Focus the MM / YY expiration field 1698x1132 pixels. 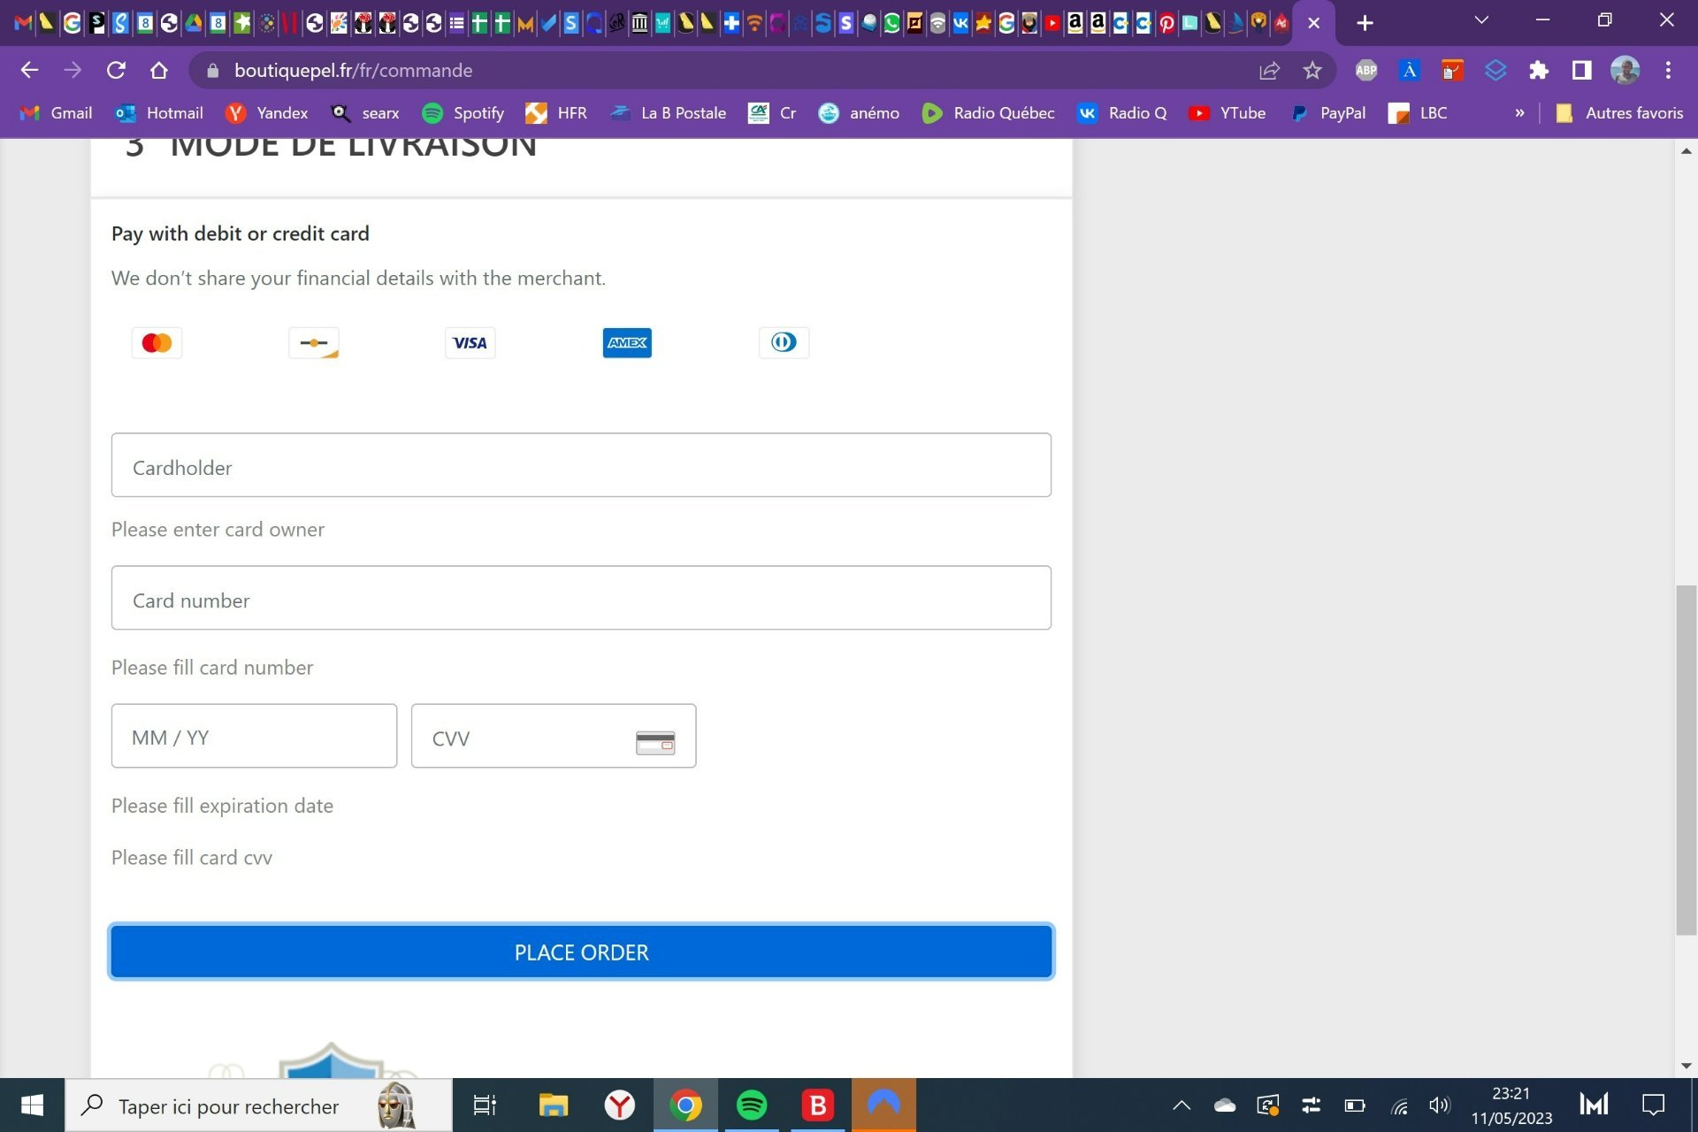254,736
